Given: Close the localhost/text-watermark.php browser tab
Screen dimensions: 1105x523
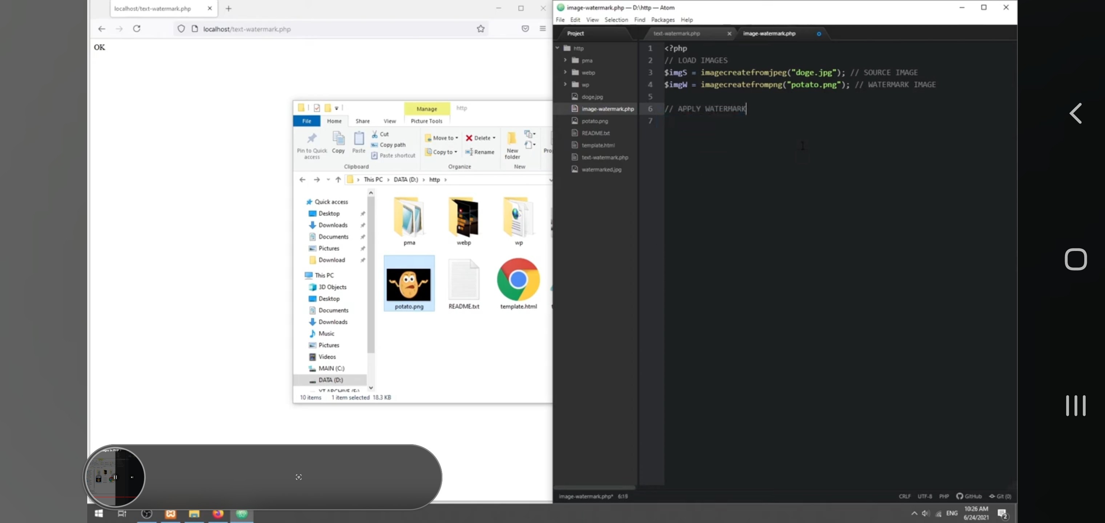Looking at the screenshot, I should pyautogui.click(x=209, y=9).
